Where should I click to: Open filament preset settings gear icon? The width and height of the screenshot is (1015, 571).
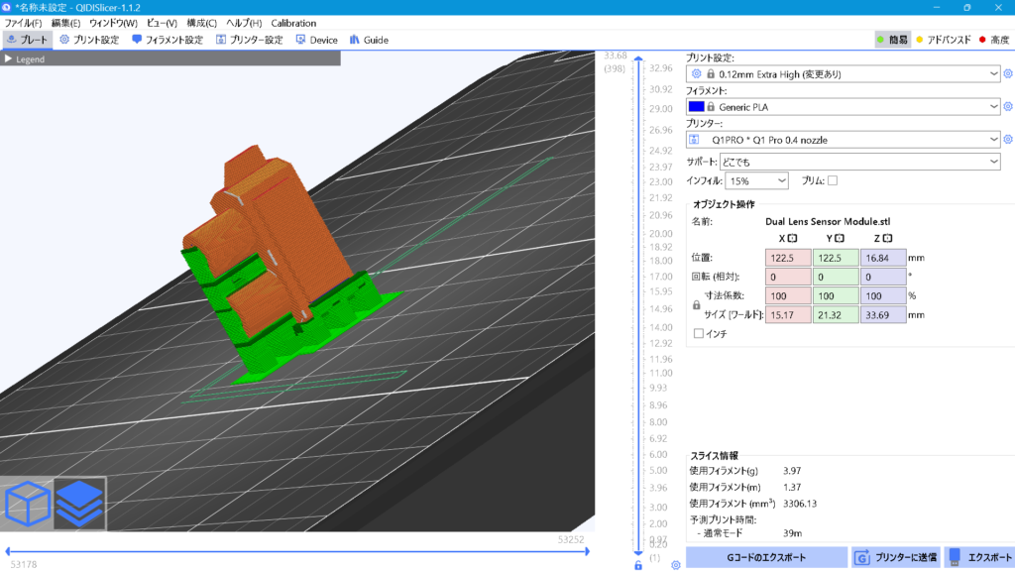[x=1008, y=106]
